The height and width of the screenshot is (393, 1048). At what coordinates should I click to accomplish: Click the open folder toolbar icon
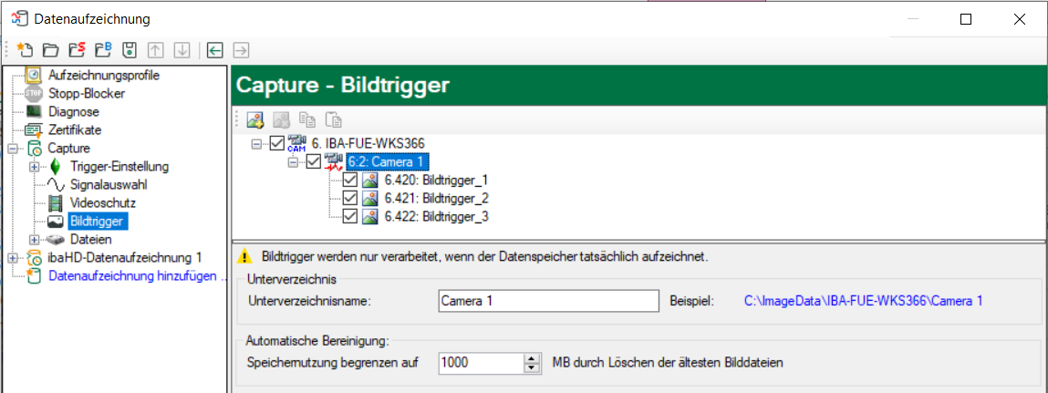click(50, 49)
